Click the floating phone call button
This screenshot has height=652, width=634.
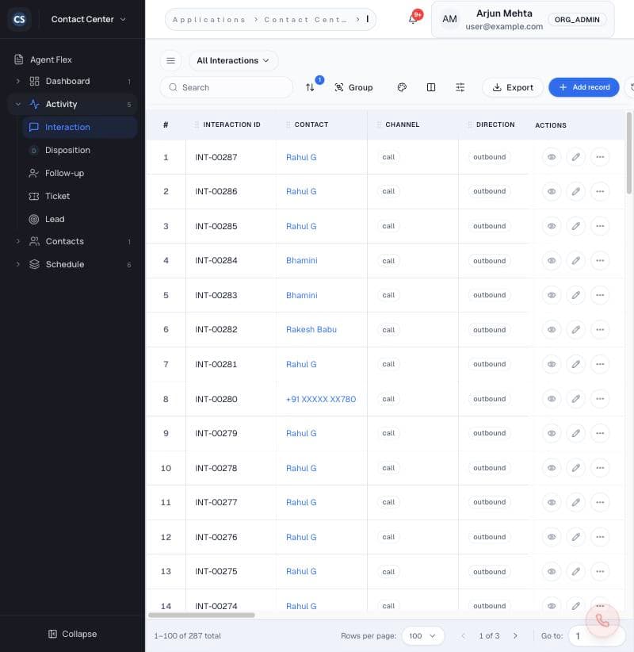tap(602, 621)
